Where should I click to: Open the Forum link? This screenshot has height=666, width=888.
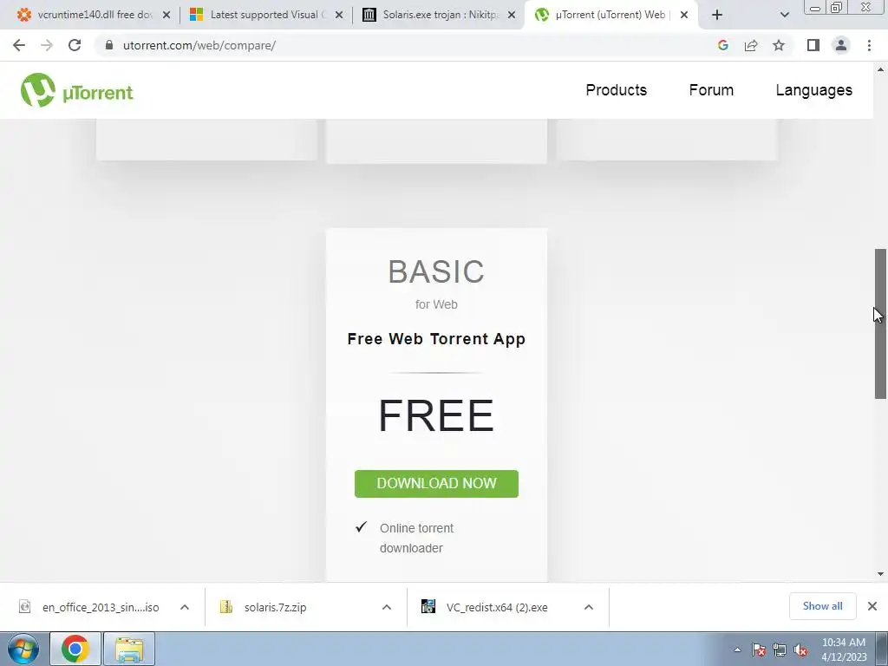[x=711, y=90]
